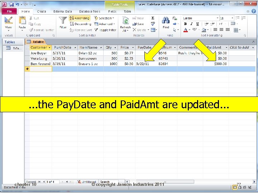Align text left
258x193 pixels.
coord(215,30)
